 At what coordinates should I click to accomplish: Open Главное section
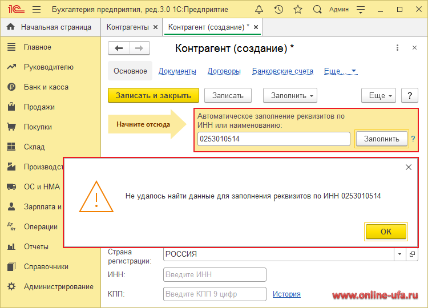click(38, 47)
